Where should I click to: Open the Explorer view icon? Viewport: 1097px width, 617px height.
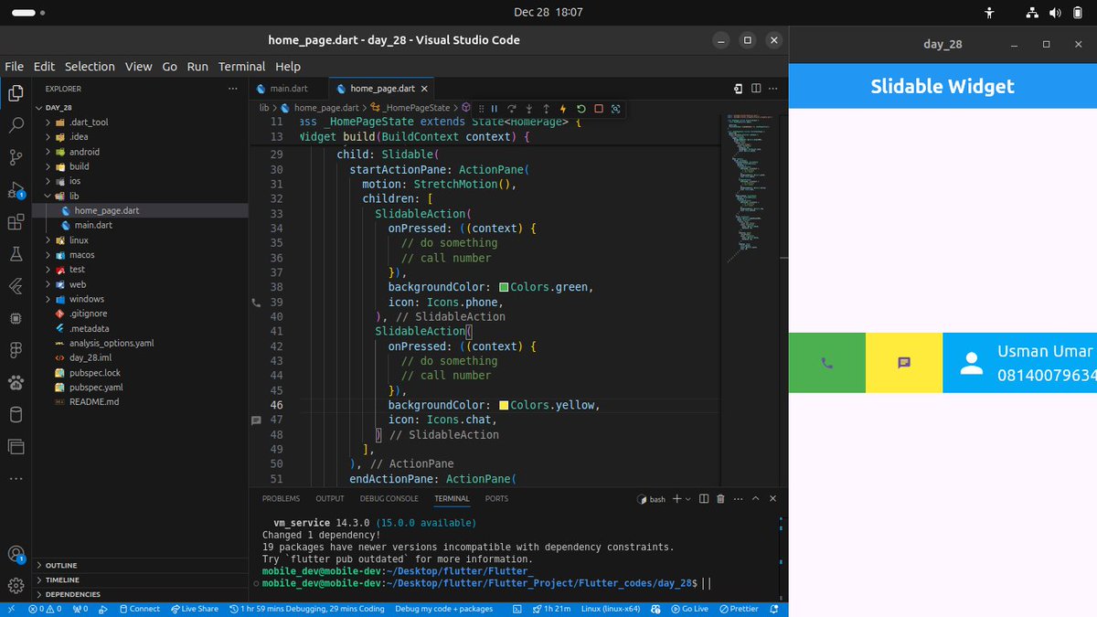tap(16, 93)
